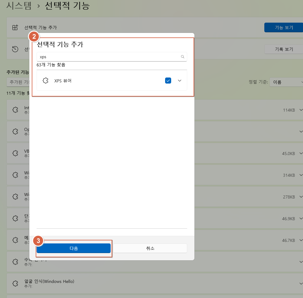Open the 정렬 기준 이름 dropdown

click(286, 82)
